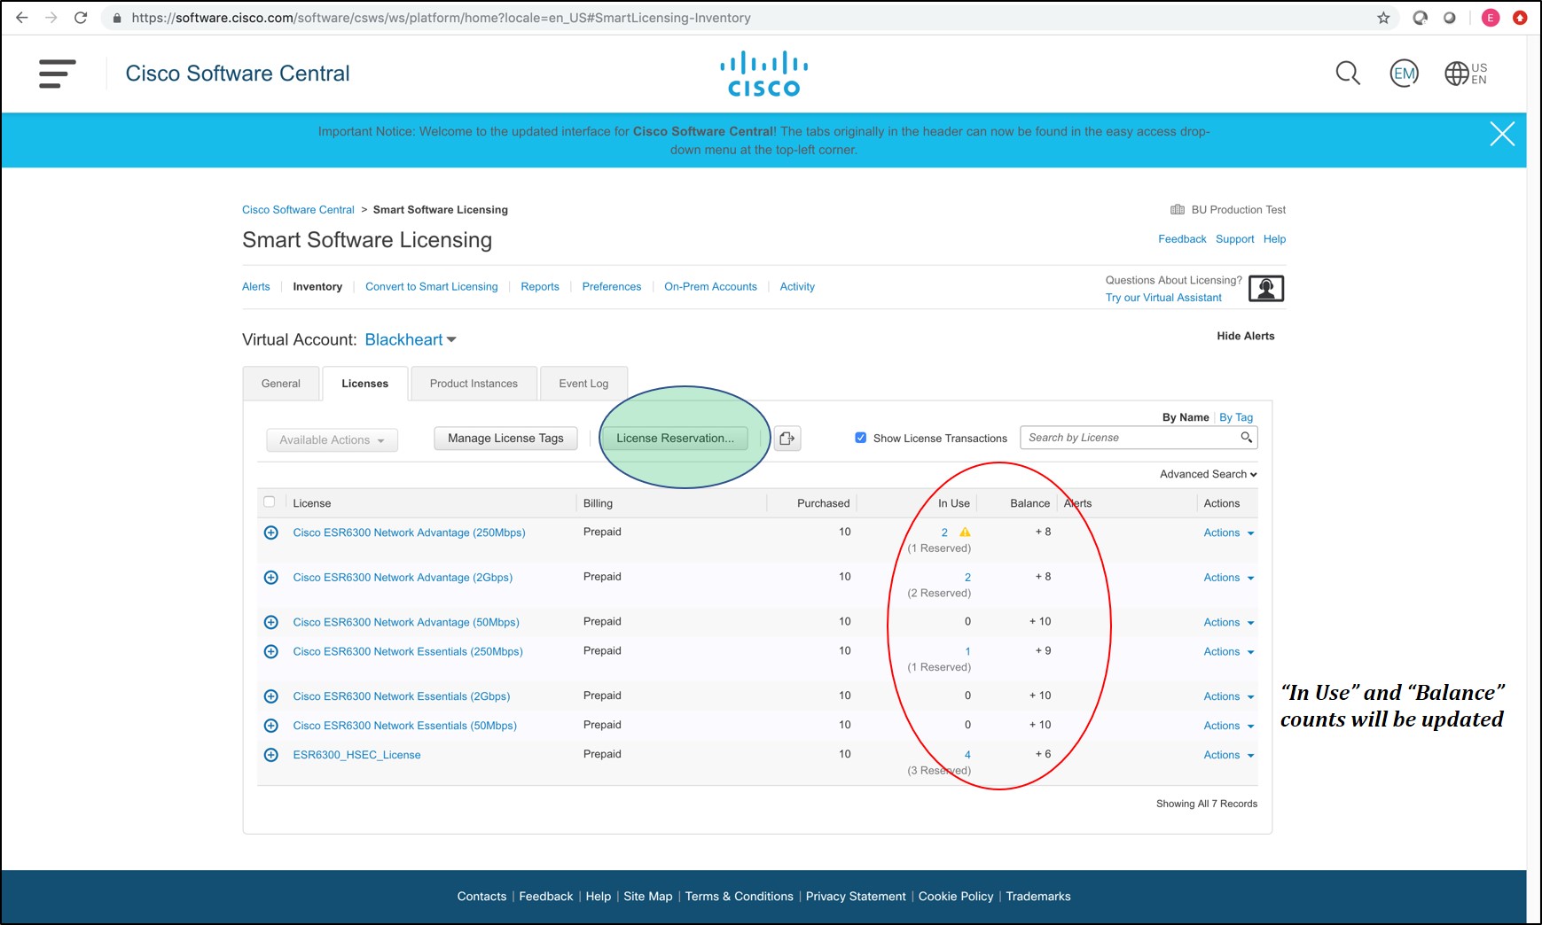Click the browser address bar URL
The height and width of the screenshot is (925, 1542).
pyautogui.click(x=441, y=18)
